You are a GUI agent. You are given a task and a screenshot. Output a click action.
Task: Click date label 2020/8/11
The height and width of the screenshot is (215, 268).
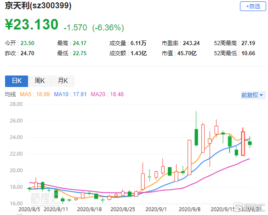tap(56, 209)
